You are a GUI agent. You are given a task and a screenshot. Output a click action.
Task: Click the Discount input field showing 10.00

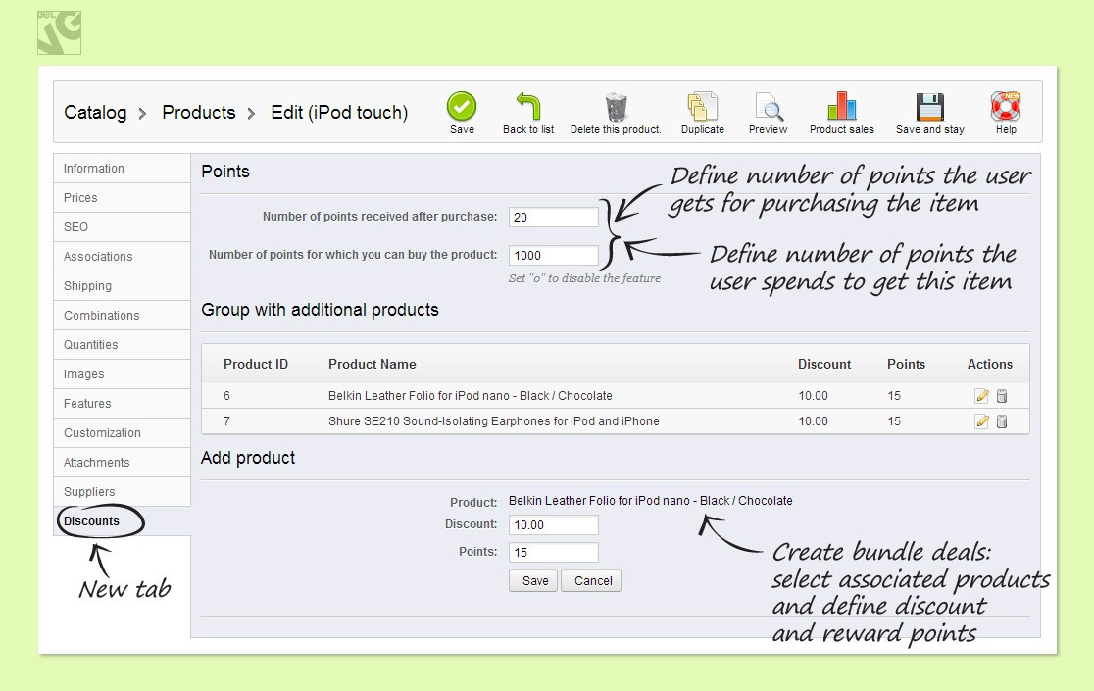[554, 525]
